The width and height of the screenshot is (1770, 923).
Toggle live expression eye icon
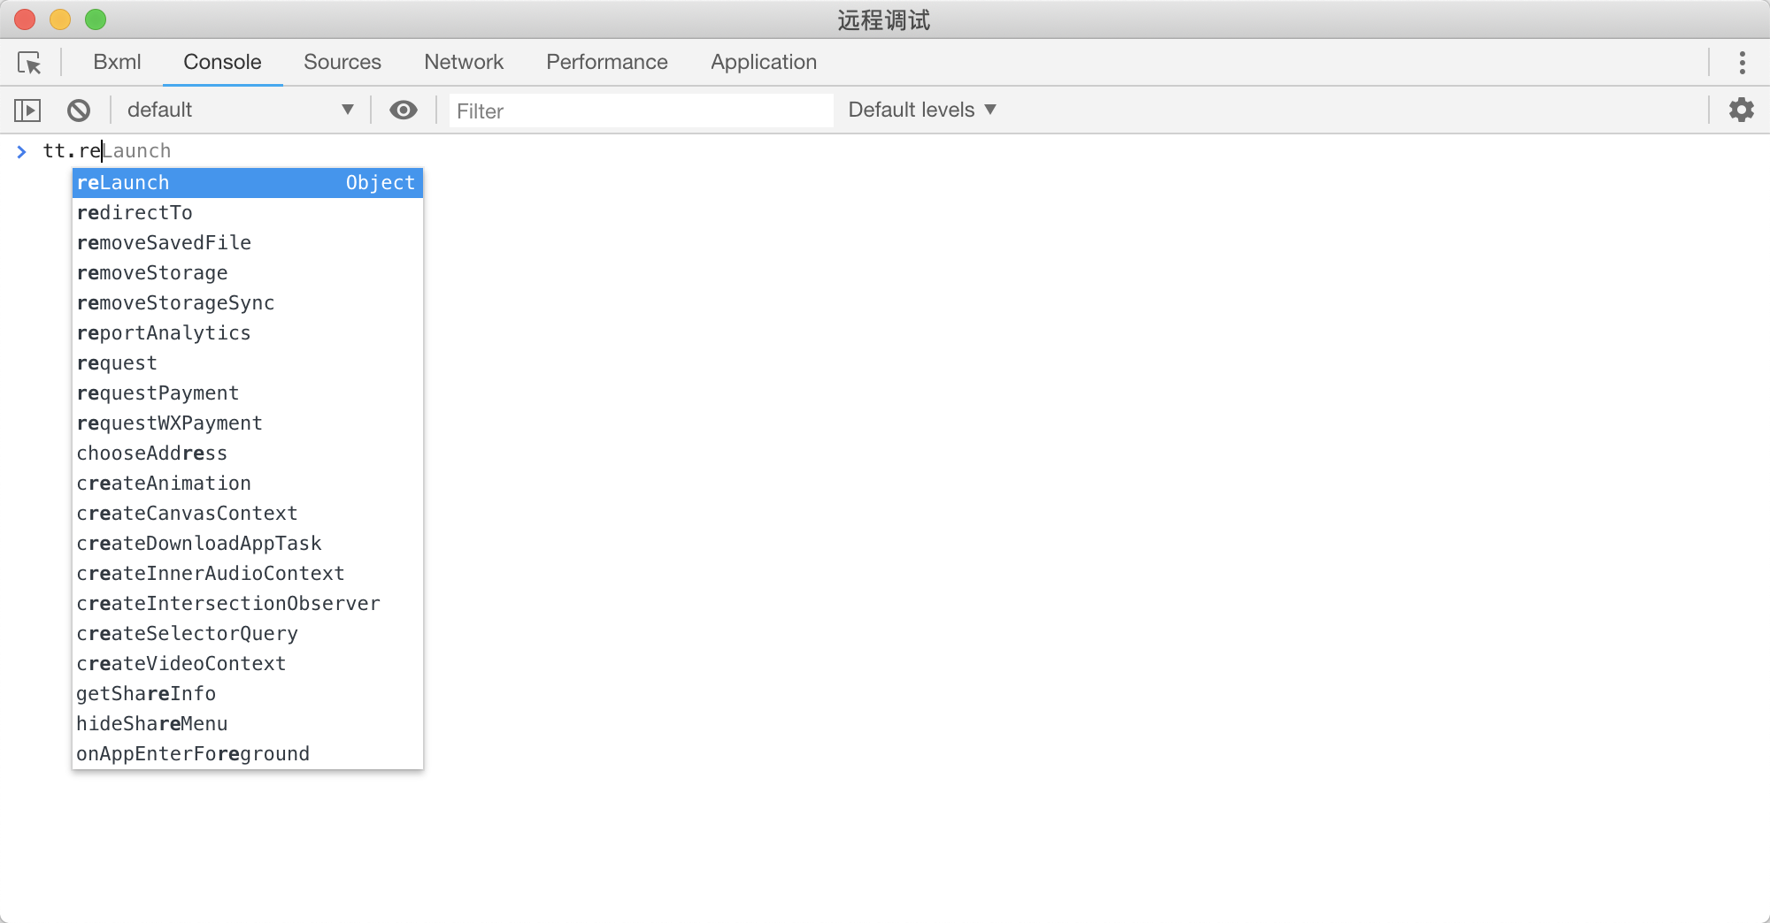tap(404, 111)
